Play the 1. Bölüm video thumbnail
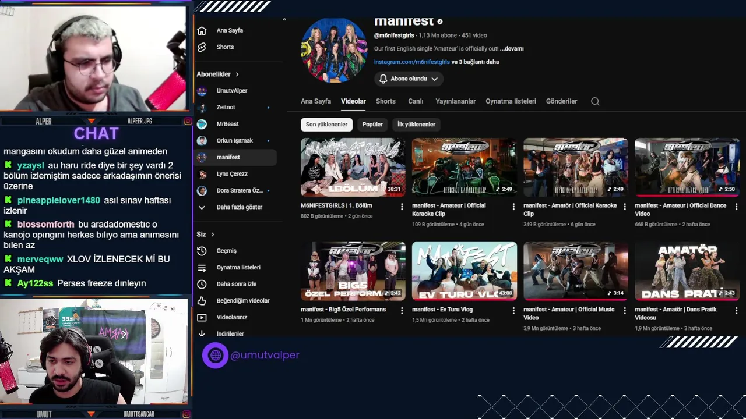 tap(353, 167)
